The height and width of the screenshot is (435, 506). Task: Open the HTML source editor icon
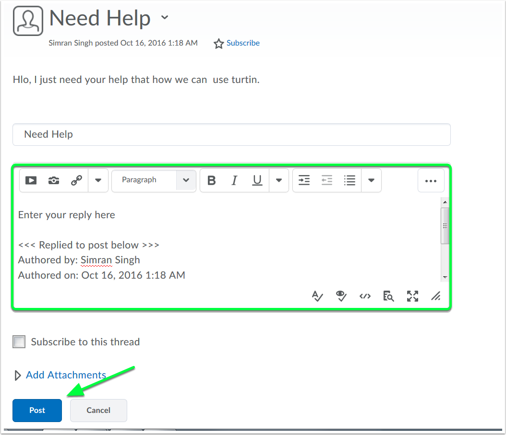365,296
